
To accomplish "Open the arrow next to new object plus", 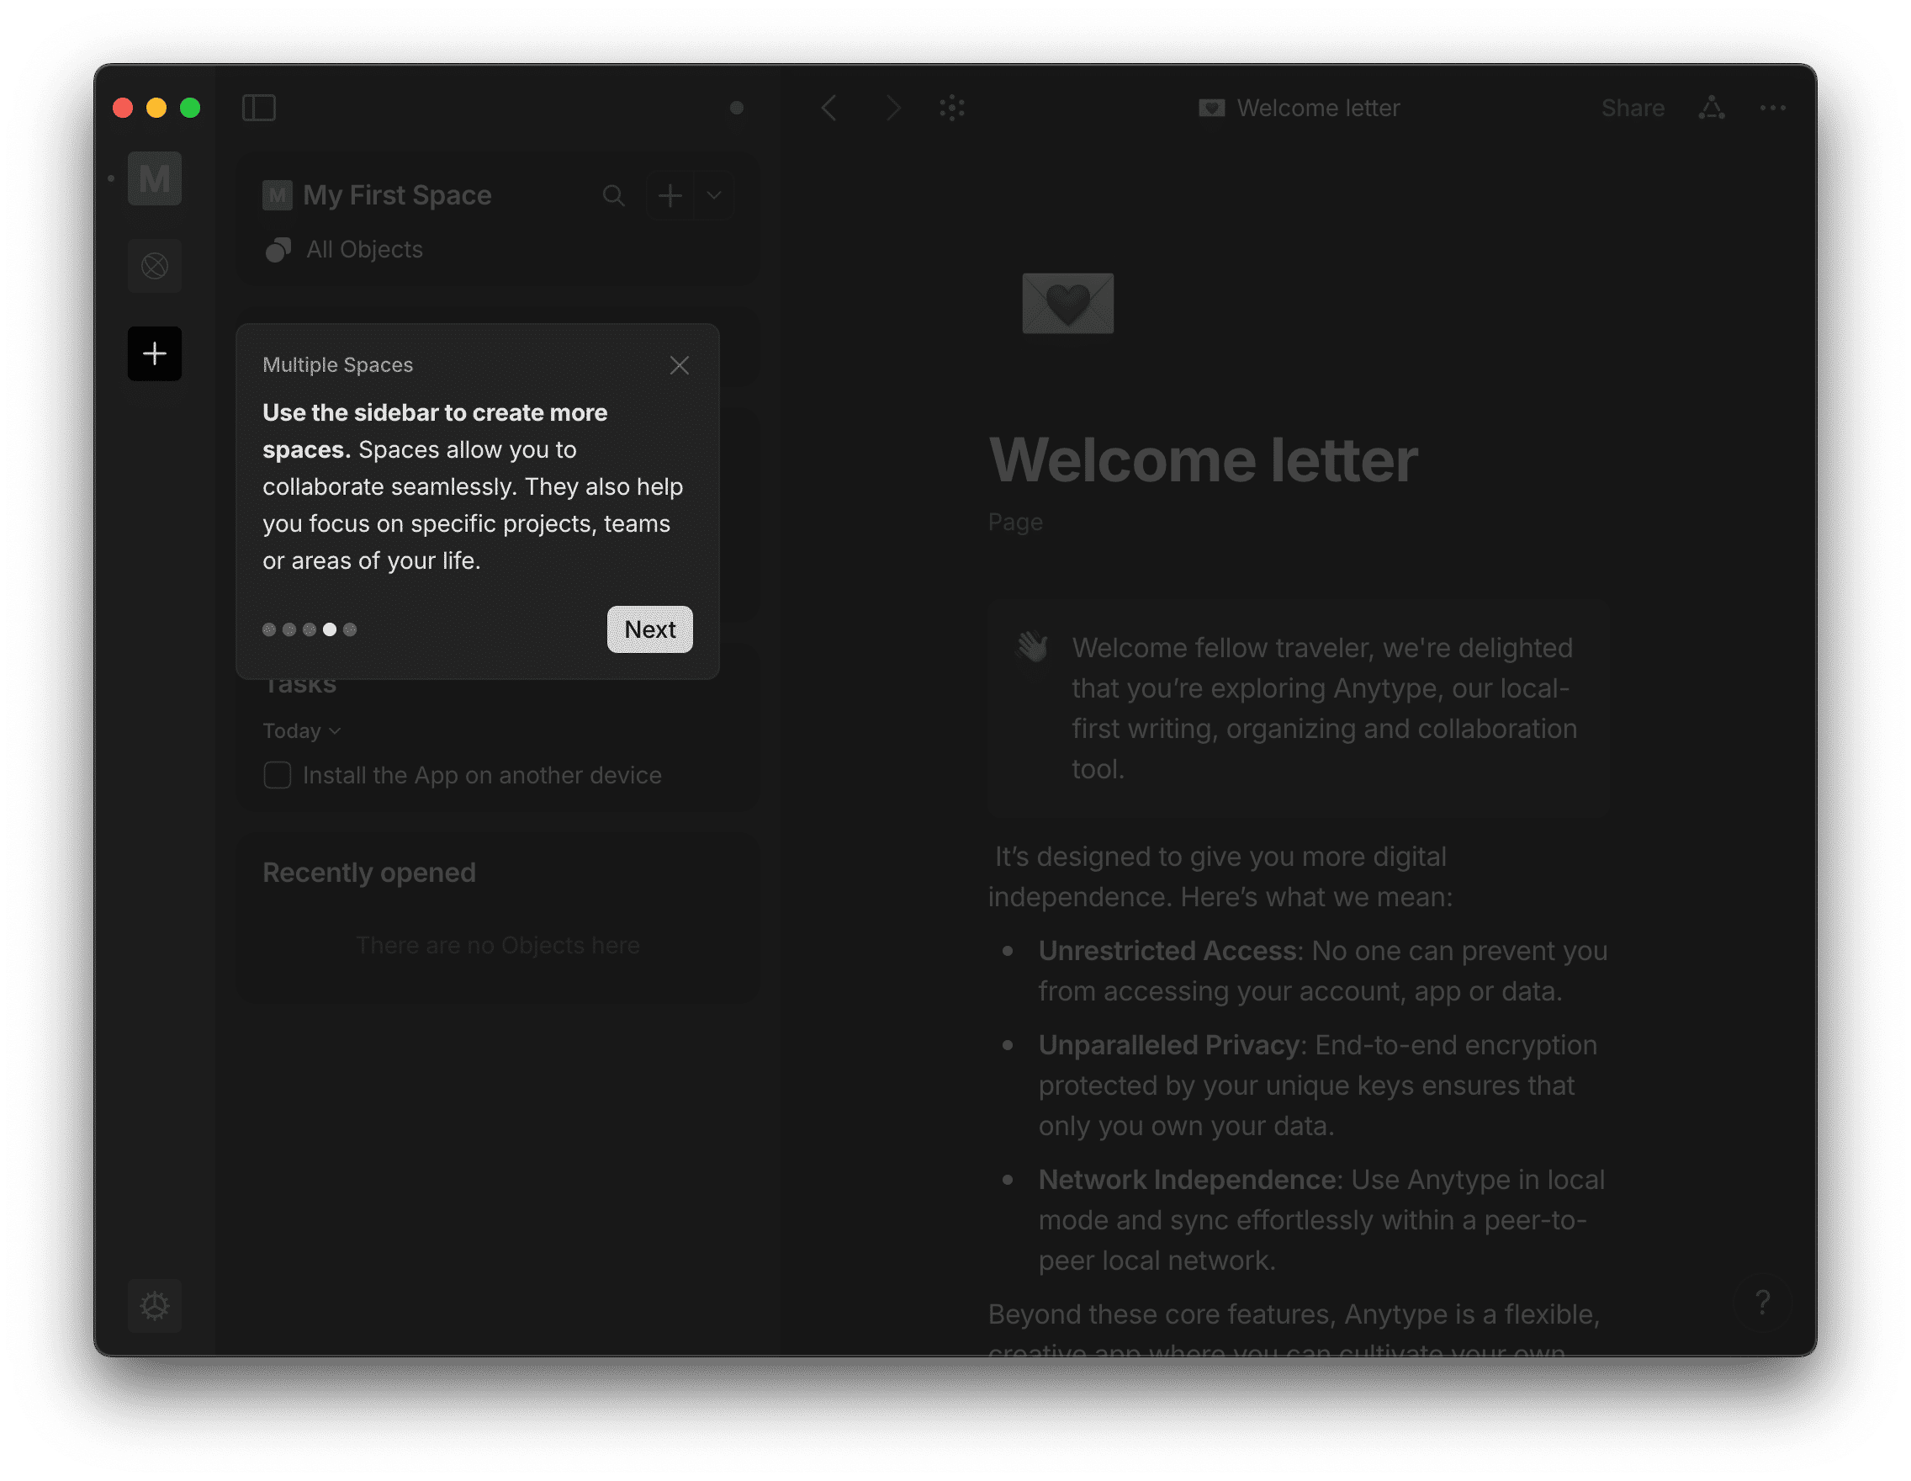I will click(714, 195).
